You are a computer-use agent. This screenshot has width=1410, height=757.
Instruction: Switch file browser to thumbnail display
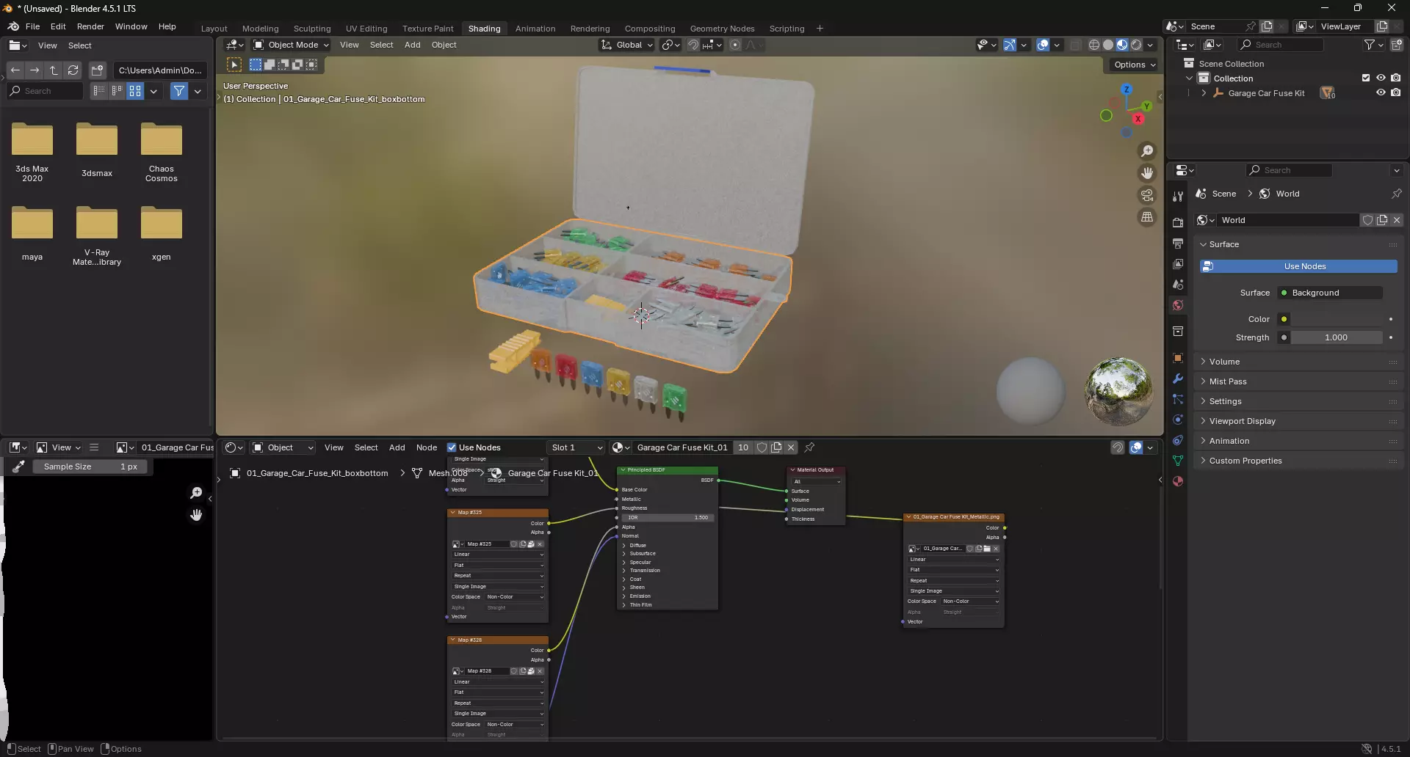(x=135, y=91)
